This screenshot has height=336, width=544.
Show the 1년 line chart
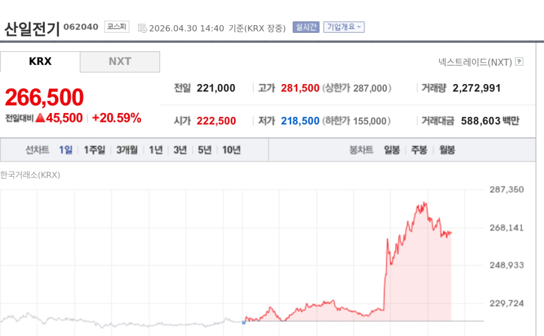156,150
